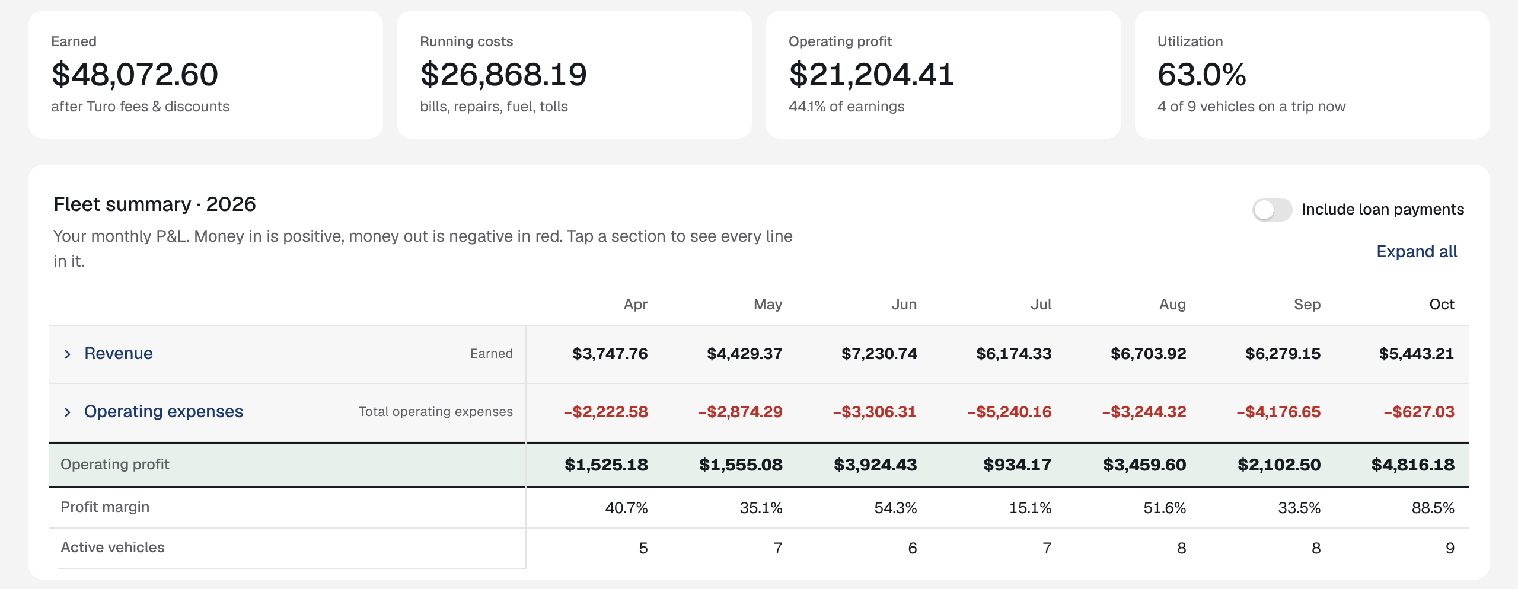Select the Oct column header
The height and width of the screenshot is (589, 1518).
(x=1442, y=304)
